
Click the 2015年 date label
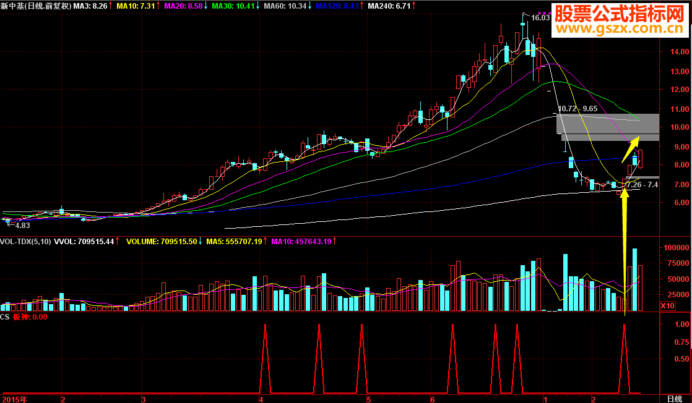click(x=15, y=399)
